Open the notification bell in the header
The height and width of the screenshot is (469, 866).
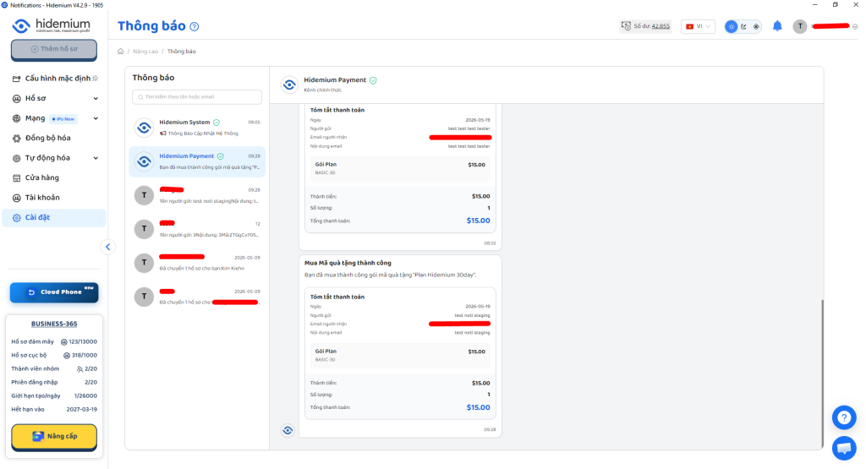(x=777, y=26)
